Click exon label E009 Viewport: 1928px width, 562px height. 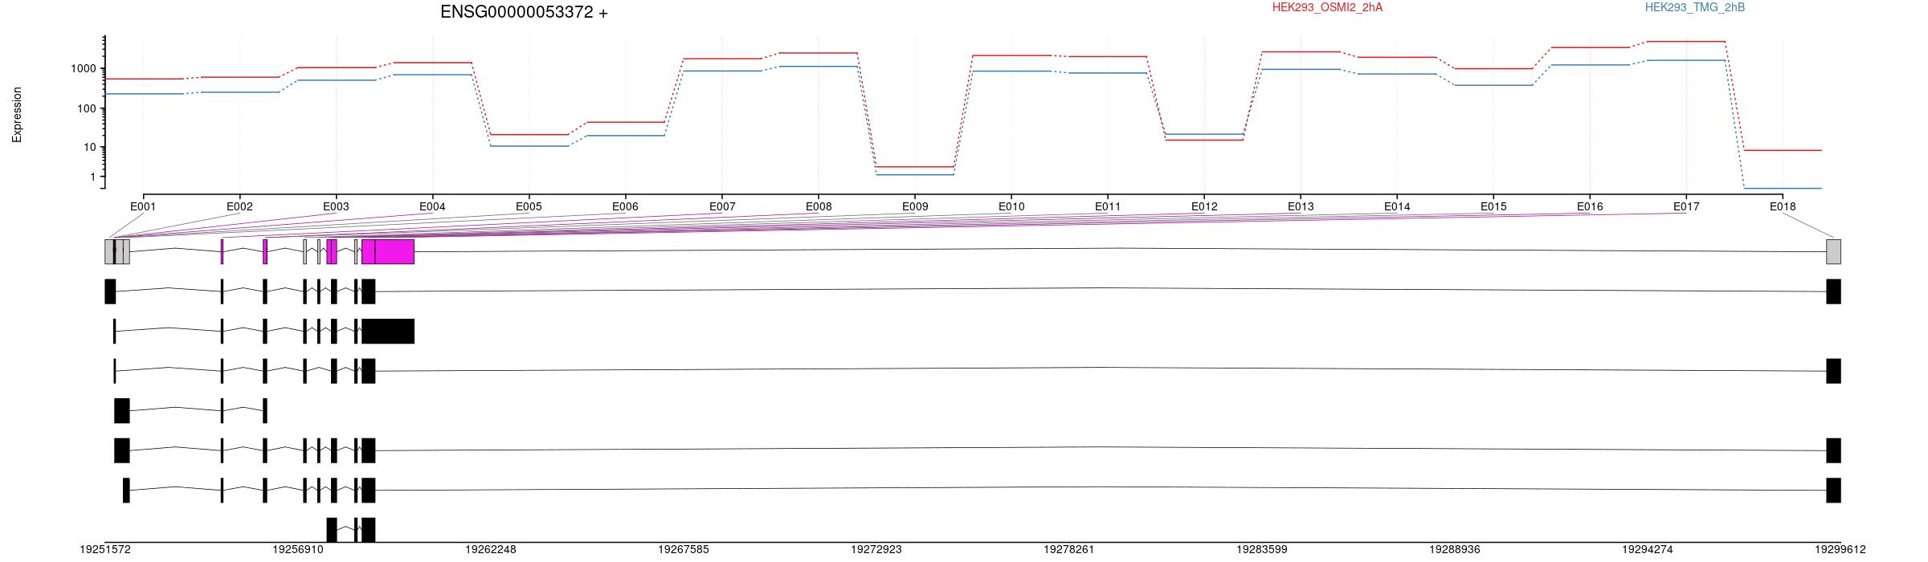[x=915, y=206]
